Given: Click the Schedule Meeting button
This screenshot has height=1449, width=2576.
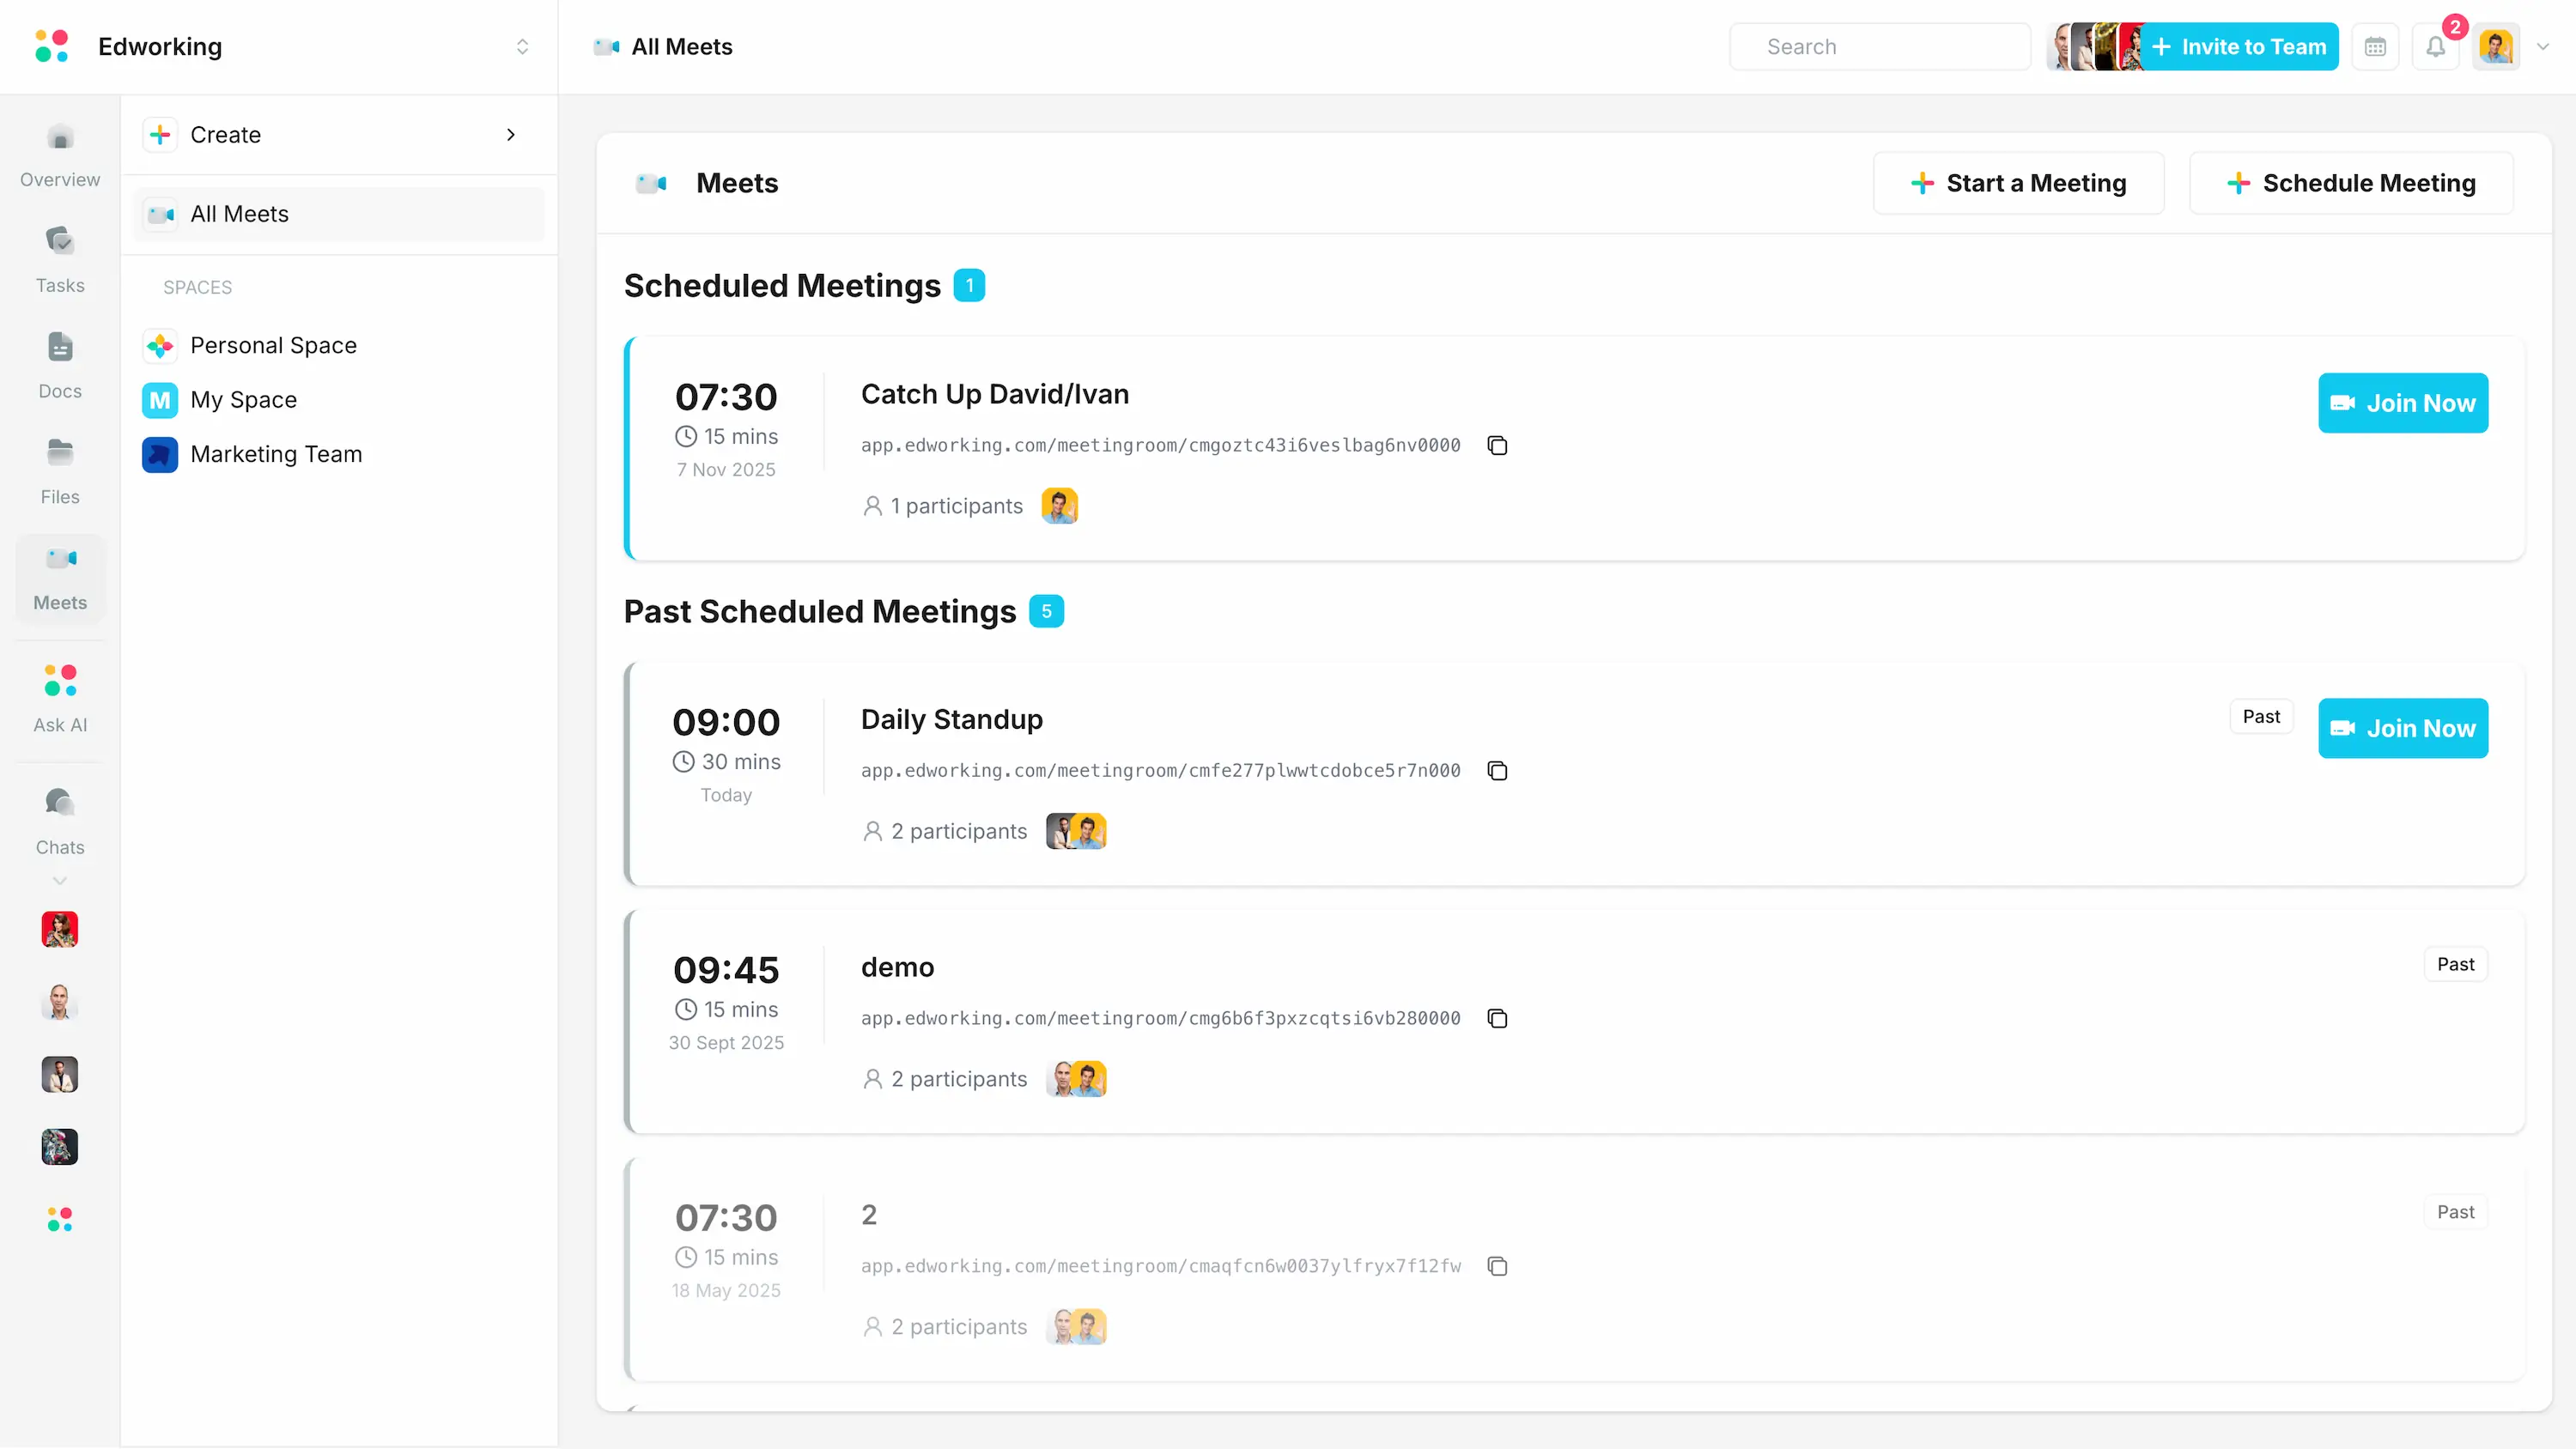Looking at the screenshot, I should click(2351, 184).
